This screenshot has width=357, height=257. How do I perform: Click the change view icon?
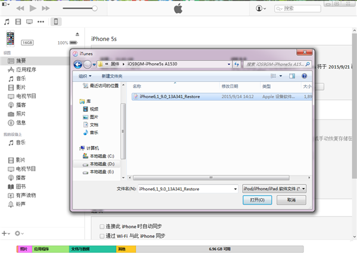pyautogui.click(x=273, y=76)
